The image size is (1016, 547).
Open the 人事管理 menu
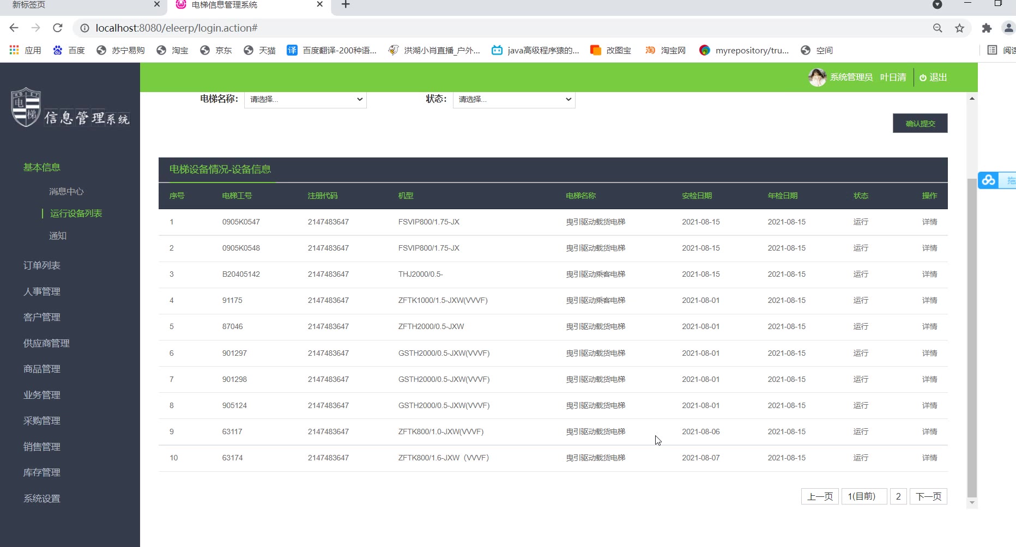tap(42, 291)
